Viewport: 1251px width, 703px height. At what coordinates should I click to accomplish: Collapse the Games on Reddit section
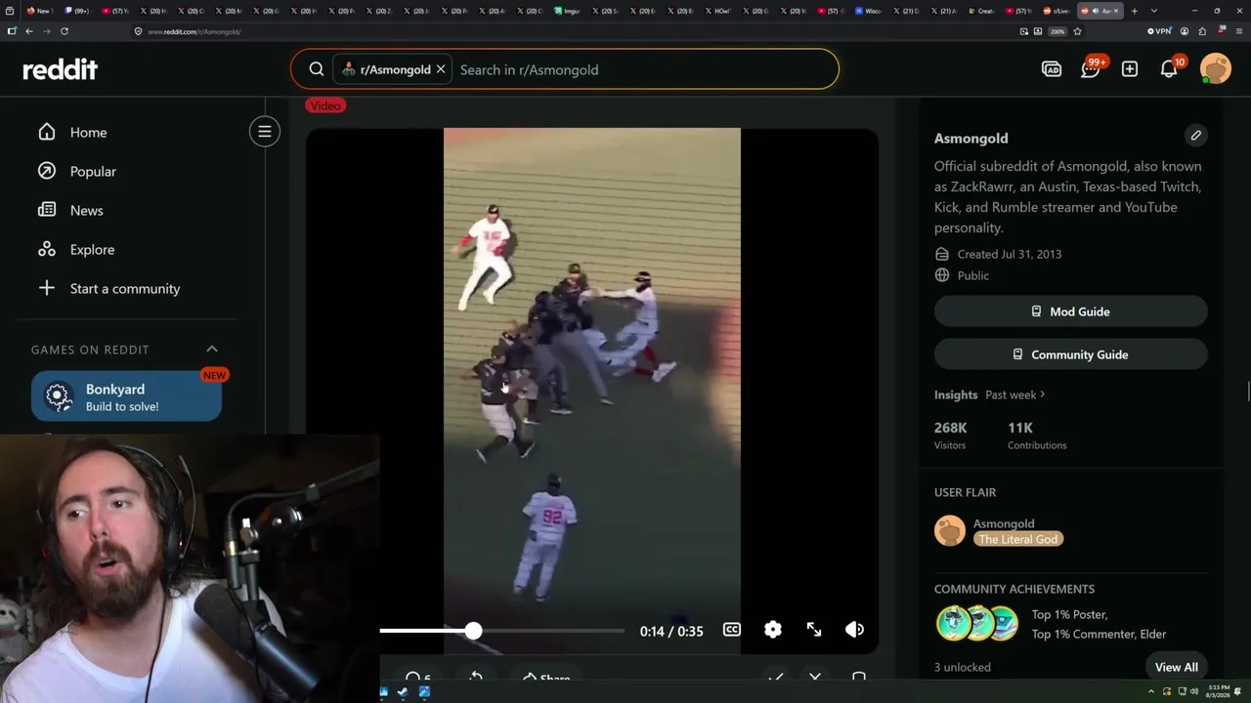[x=212, y=350]
